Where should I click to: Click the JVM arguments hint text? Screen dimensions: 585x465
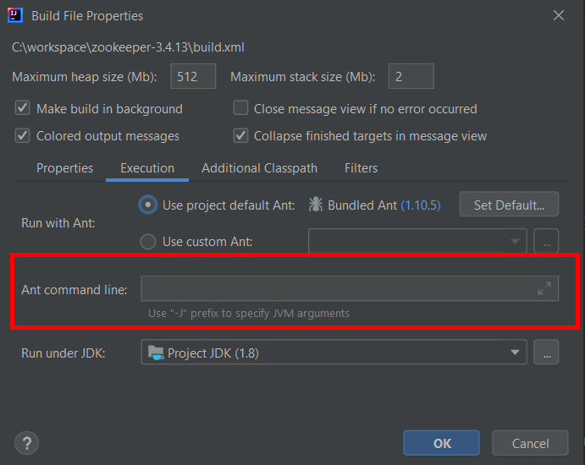249,314
